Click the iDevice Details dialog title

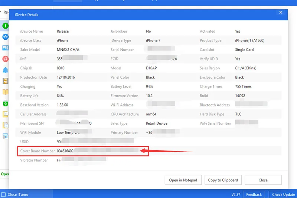coord(26,14)
